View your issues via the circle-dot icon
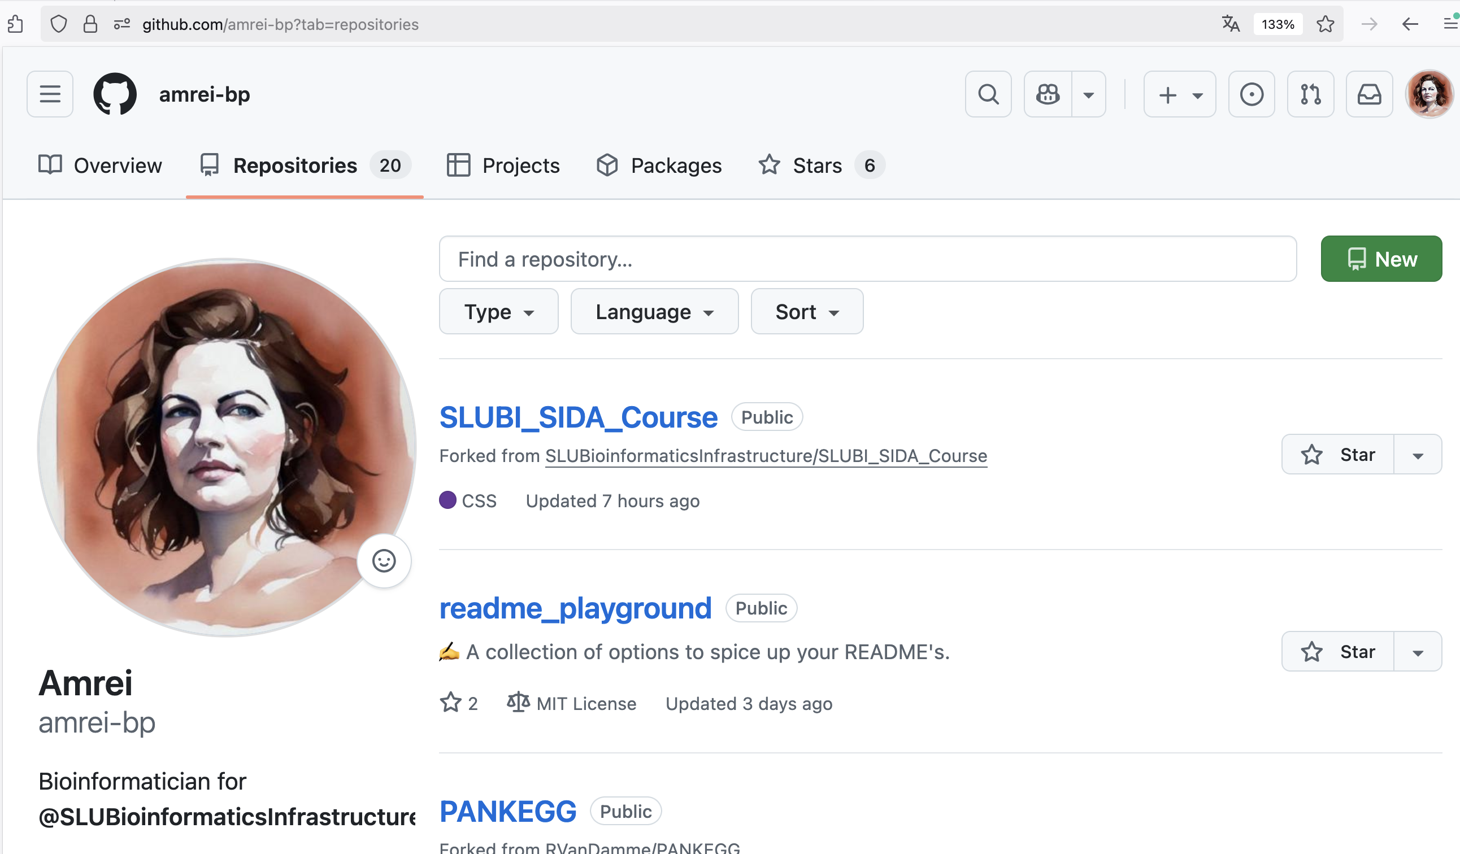Image resolution: width=1460 pixels, height=854 pixels. point(1252,94)
